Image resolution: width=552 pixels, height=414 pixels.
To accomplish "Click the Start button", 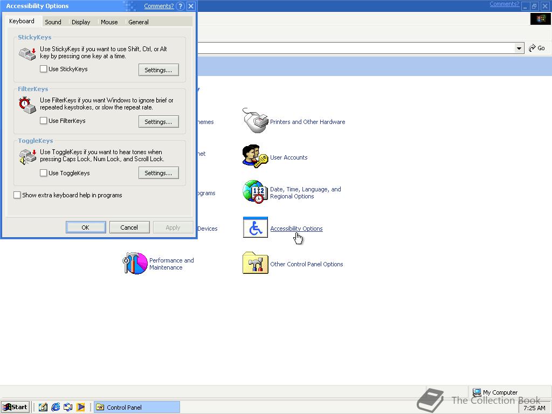I will coord(15,407).
